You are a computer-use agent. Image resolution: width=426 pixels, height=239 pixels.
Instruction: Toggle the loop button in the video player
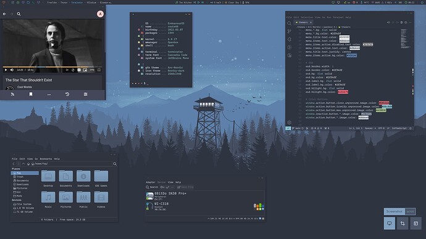(x=73, y=70)
